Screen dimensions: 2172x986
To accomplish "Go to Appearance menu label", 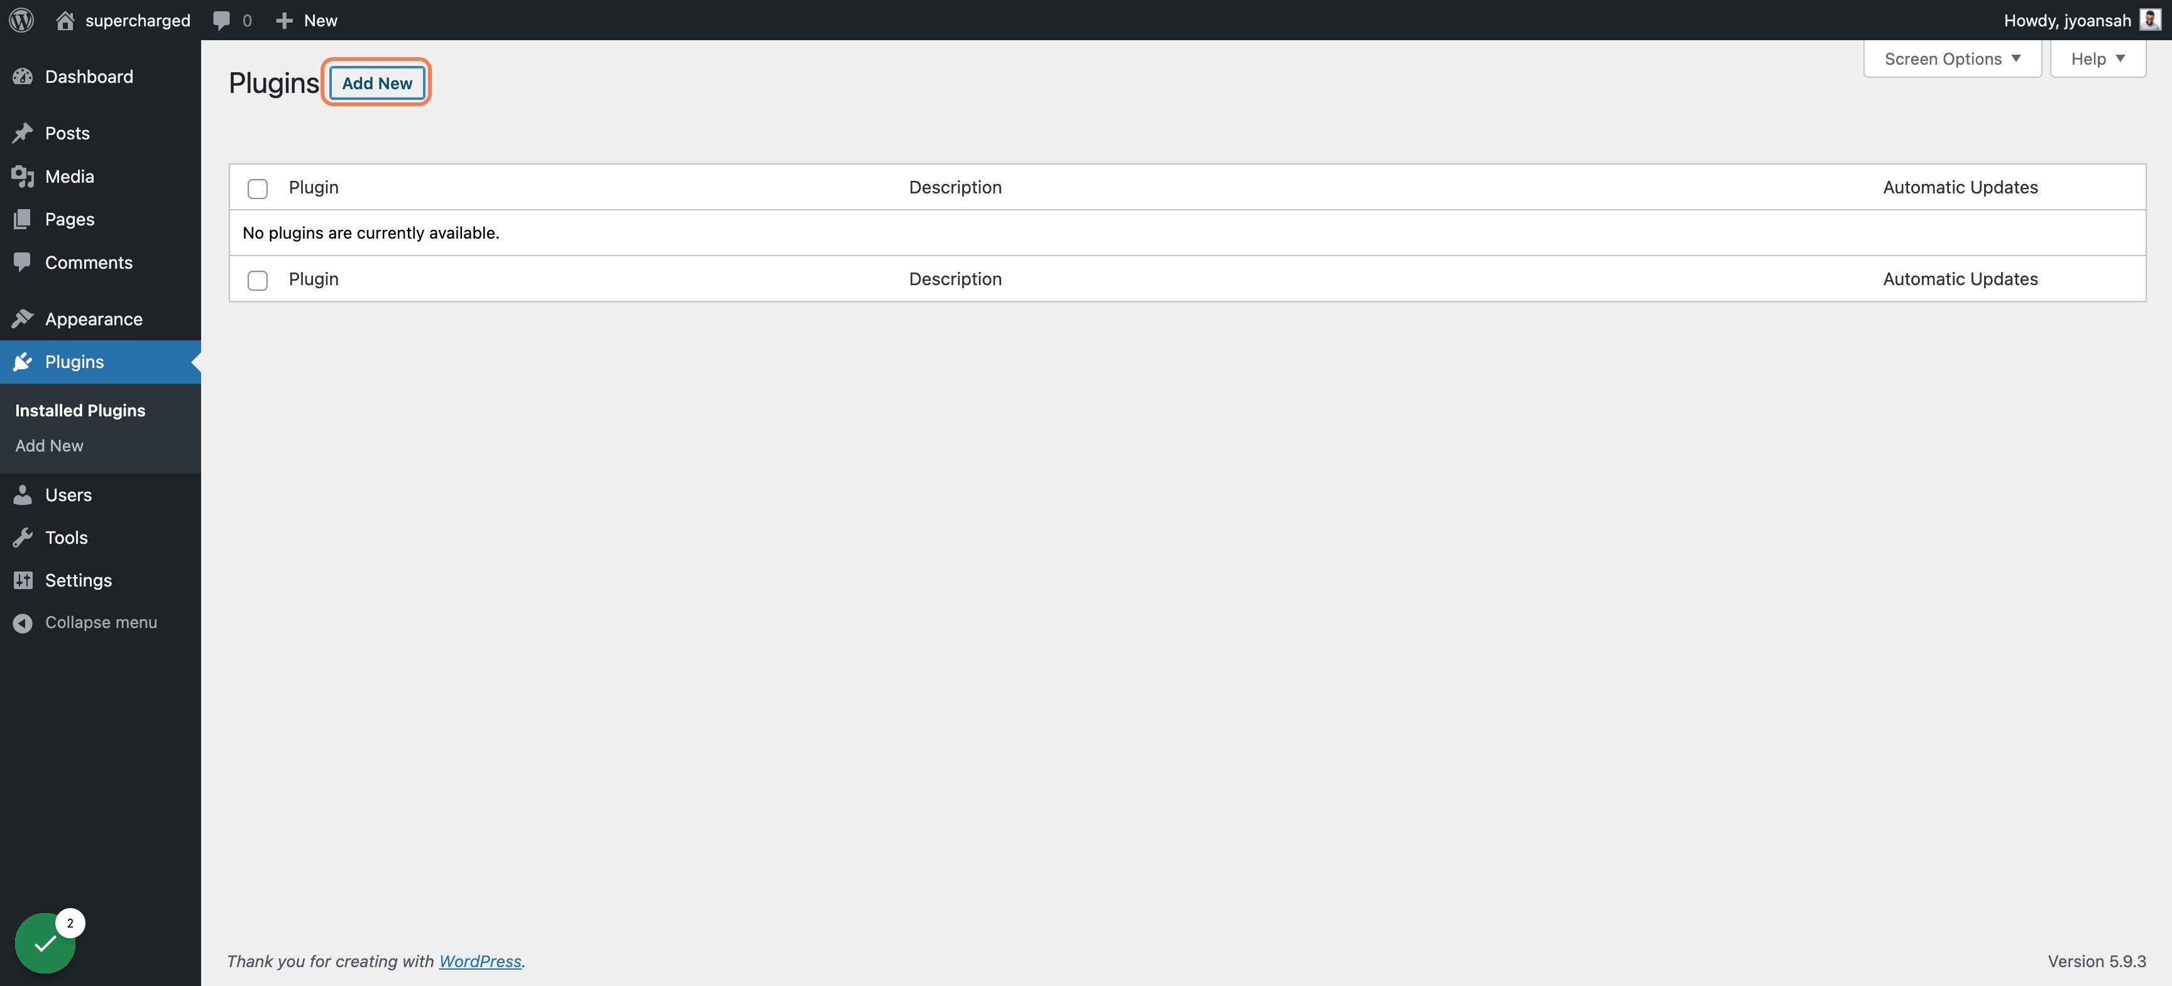I will (94, 318).
